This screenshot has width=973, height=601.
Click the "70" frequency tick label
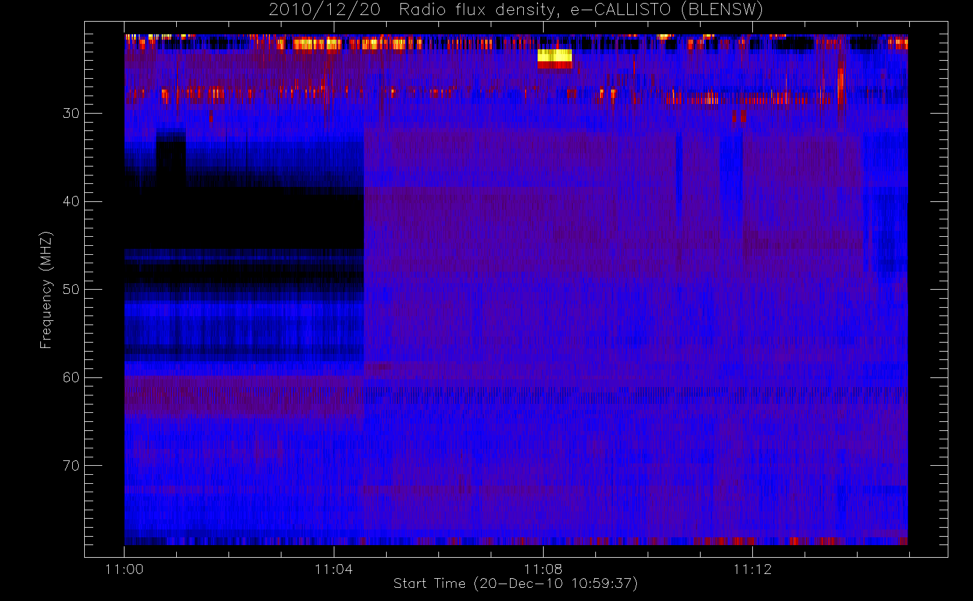pyautogui.click(x=71, y=466)
